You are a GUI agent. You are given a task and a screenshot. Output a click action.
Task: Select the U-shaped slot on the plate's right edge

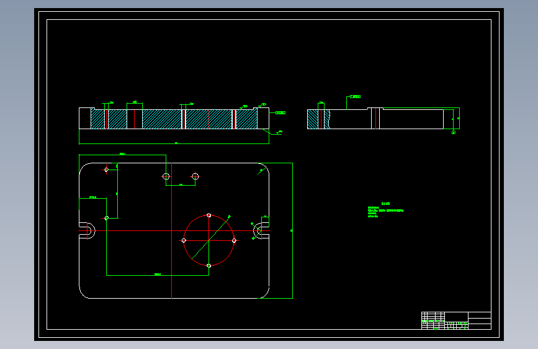(261, 231)
